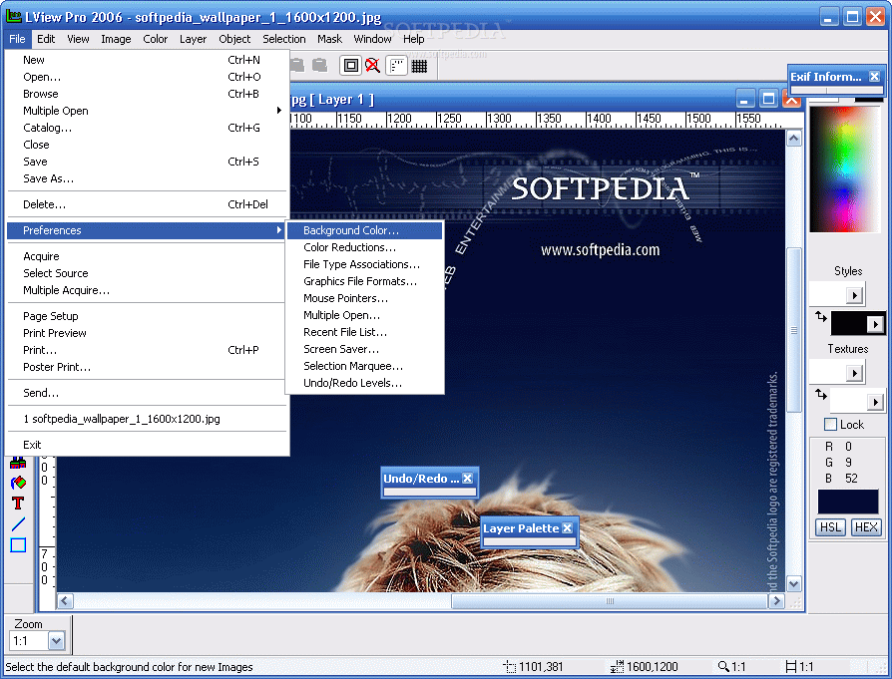This screenshot has height=679, width=892.
Task: Pick a color from the rainbow color picker
Action: (x=846, y=169)
